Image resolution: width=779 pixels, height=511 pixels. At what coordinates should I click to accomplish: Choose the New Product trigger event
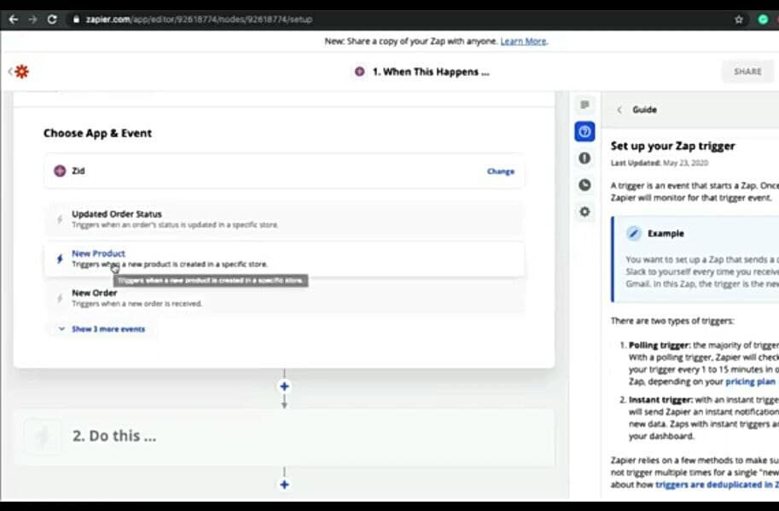(x=284, y=258)
